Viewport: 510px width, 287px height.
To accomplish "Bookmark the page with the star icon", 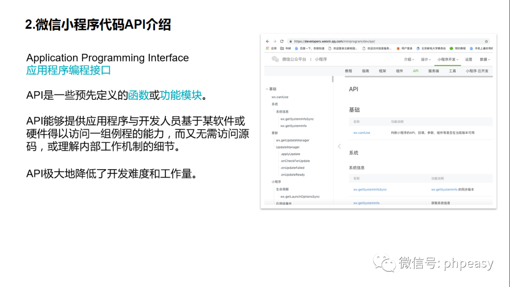I will pyautogui.click(x=486, y=42).
